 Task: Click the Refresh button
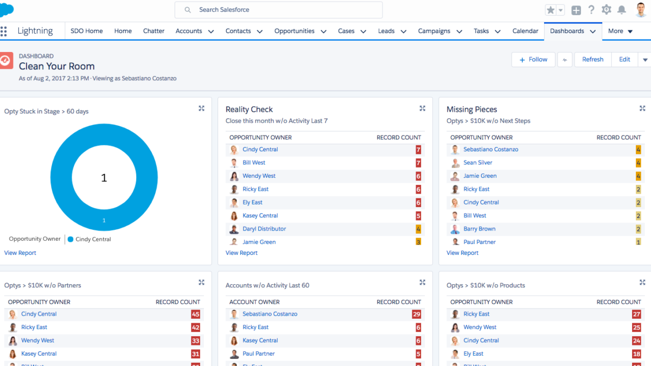pos(592,60)
